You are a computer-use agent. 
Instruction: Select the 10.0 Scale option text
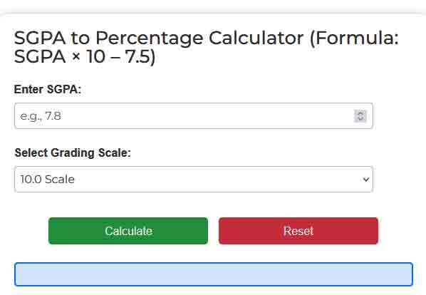pyautogui.click(x=47, y=180)
